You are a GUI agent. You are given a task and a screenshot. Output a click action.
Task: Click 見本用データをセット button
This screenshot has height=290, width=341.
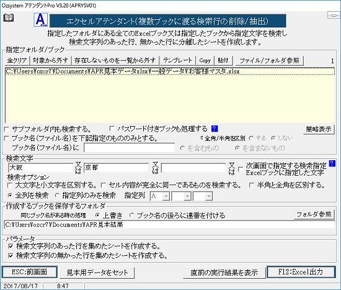[x=97, y=273]
